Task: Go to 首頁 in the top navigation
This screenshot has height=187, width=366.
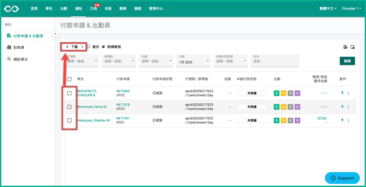Action: 34,8
